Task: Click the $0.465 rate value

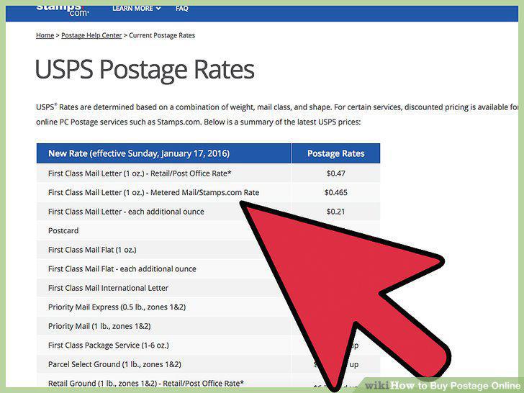Action: (335, 192)
